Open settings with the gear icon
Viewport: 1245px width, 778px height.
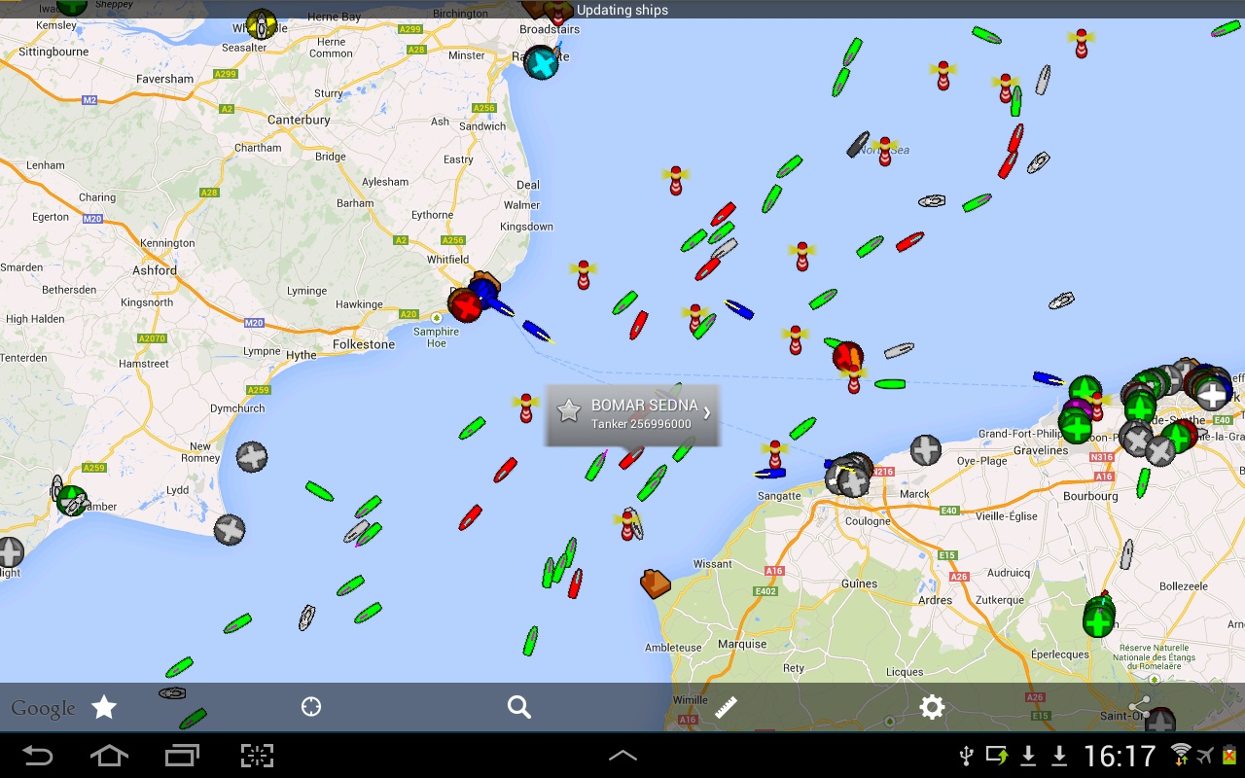[x=932, y=707]
